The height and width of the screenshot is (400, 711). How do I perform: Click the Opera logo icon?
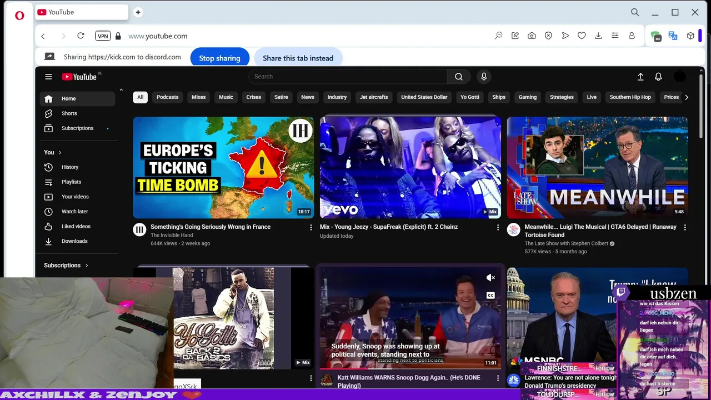pyautogui.click(x=19, y=16)
